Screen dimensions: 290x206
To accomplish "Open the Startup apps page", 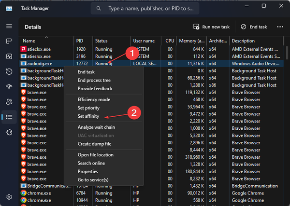I will pyautogui.click(x=9, y=86).
